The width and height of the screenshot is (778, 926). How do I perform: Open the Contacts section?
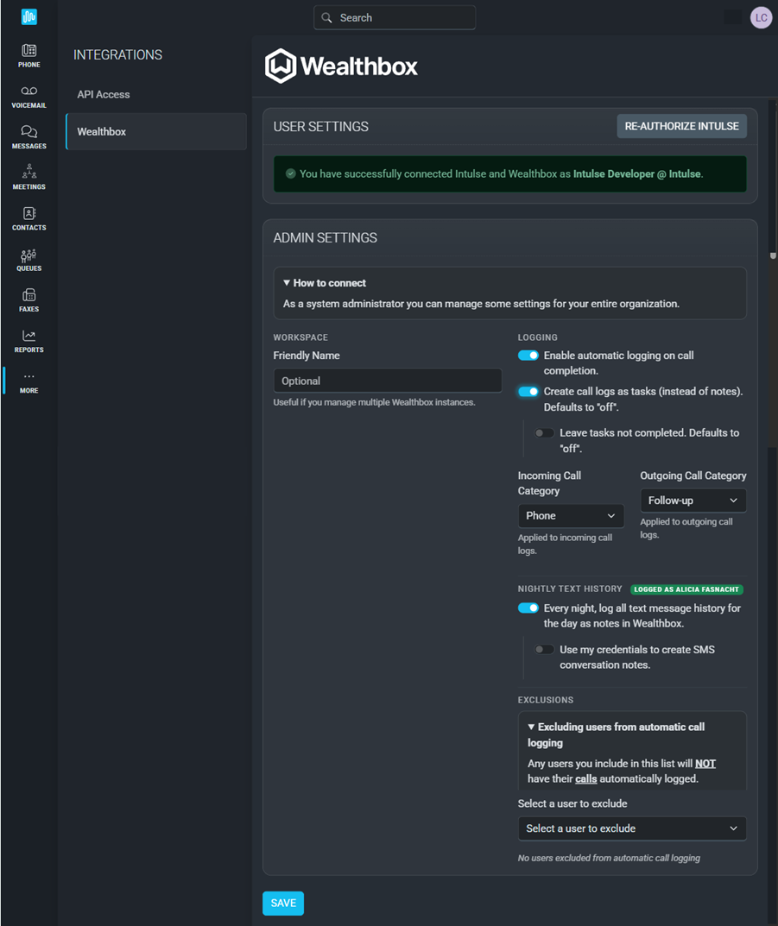[29, 219]
